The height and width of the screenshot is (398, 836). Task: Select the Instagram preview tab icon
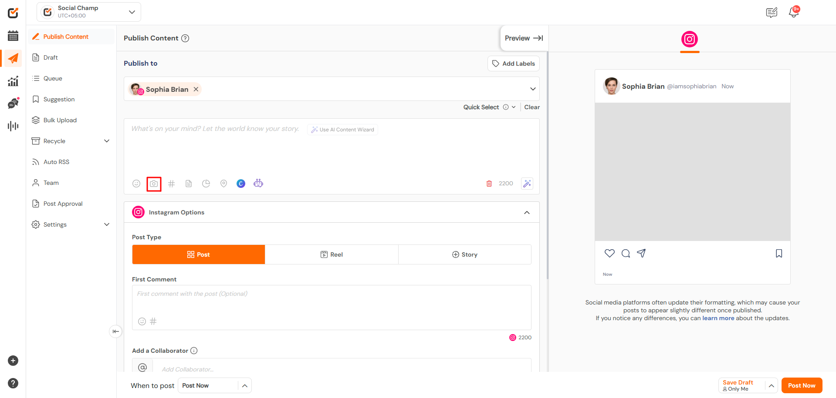click(x=690, y=40)
